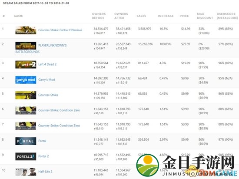Image resolution: width=239 pixels, height=179 pixels.
Task: Select sales value 336,504
Action: pos(143,139)
